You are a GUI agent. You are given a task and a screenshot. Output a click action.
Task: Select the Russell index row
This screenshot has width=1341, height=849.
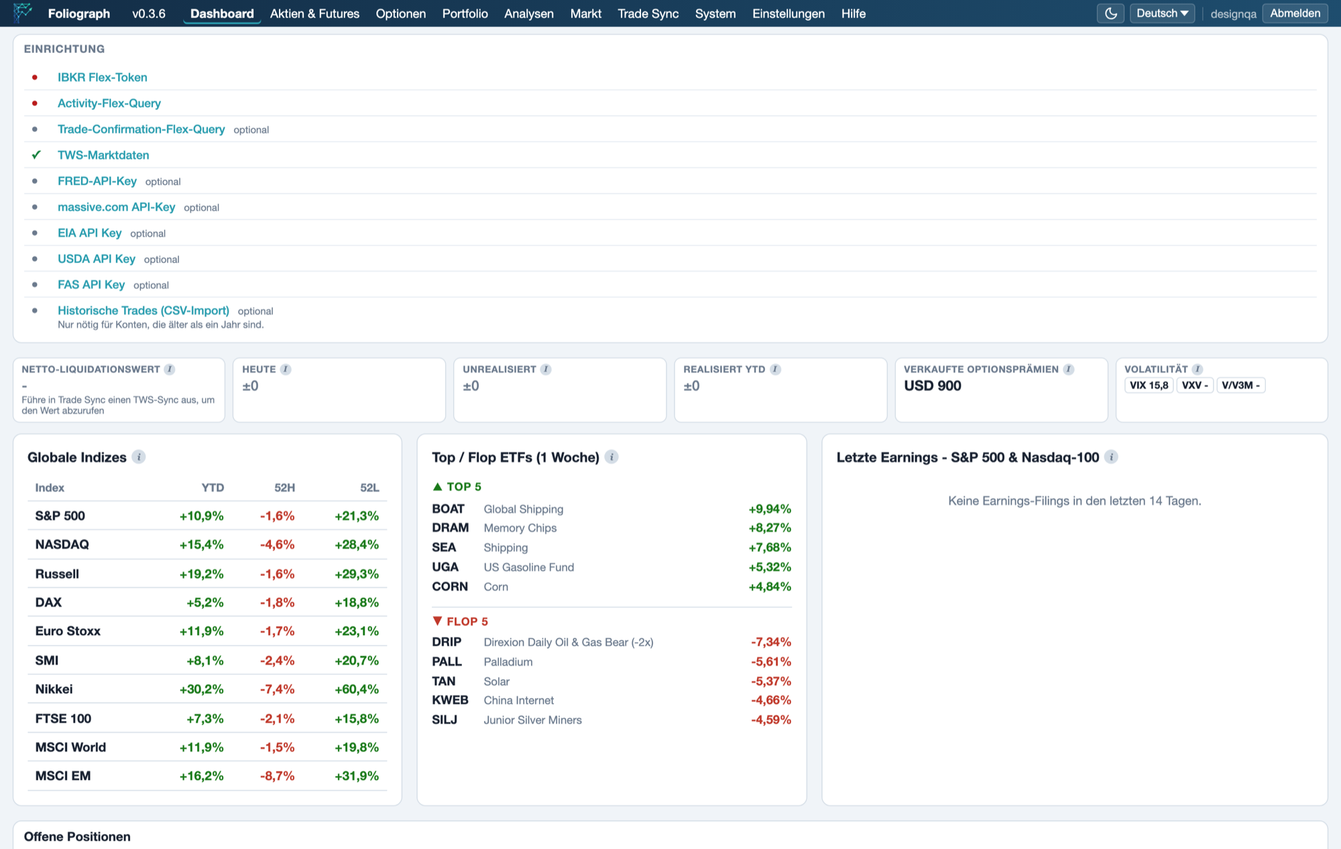[x=207, y=574]
